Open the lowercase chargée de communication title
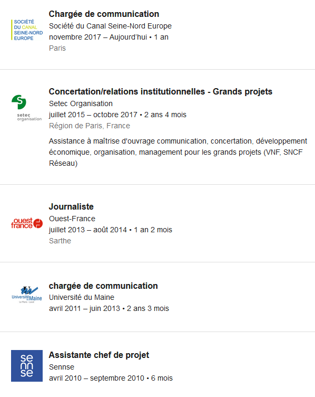 [103, 286]
